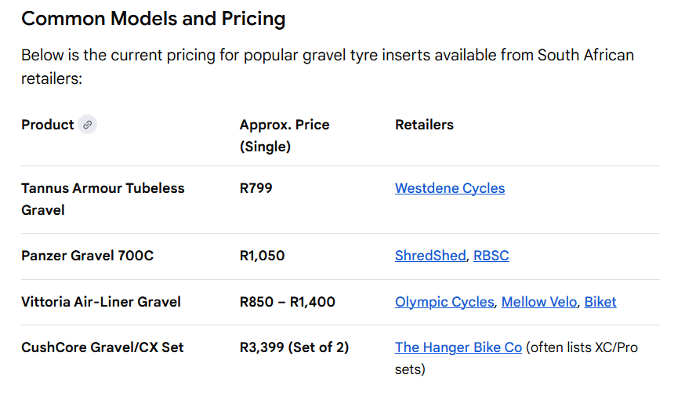Viewport: 685px width, 396px height.
Task: Select the Tannus Armour Tubeless Gravel product name
Action: (x=103, y=199)
